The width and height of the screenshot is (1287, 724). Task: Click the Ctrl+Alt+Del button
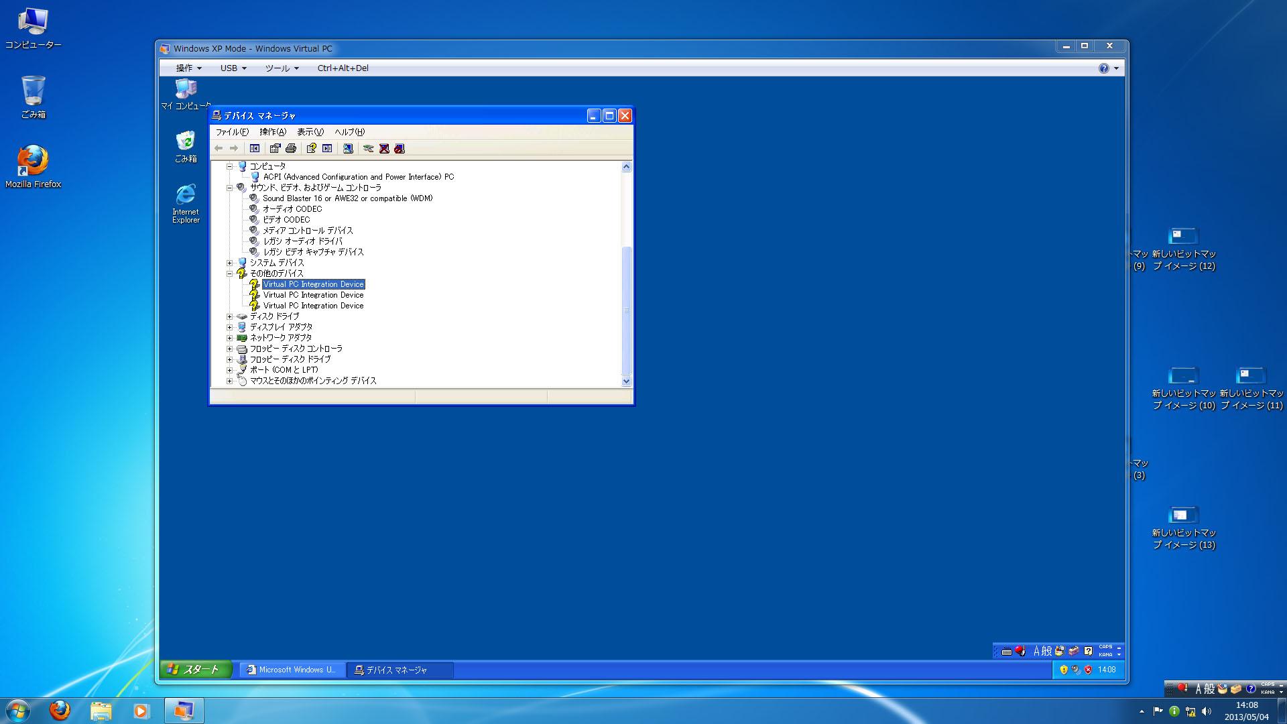point(343,68)
